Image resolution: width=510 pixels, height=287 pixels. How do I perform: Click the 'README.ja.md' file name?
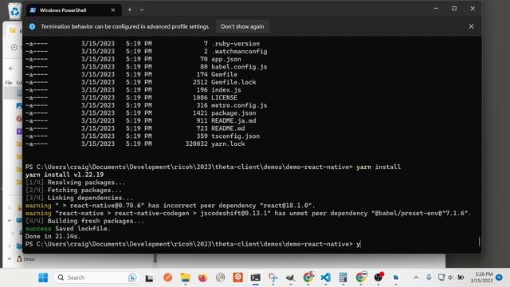233,120
